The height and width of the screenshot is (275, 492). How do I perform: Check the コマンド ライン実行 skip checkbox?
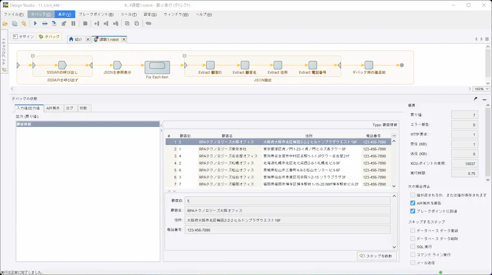coord(413,255)
